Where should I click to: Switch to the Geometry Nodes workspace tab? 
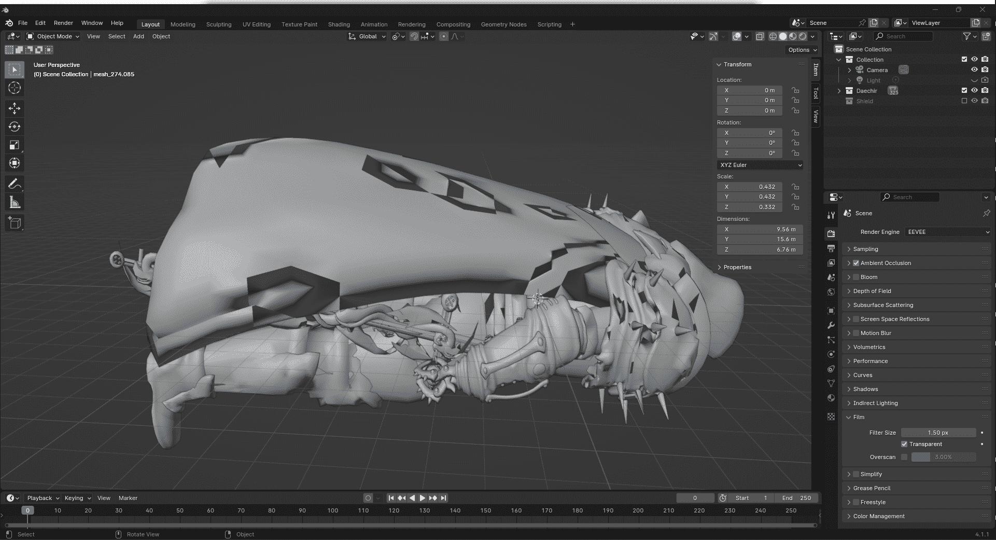pos(503,24)
